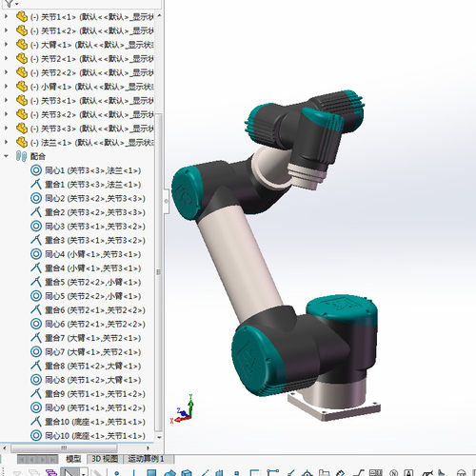The height and width of the screenshot is (476, 476).
Task: Open the 运动算例1 motion study tab
Action: point(146,459)
